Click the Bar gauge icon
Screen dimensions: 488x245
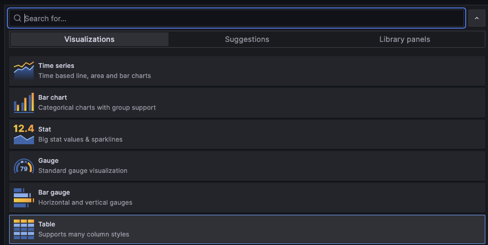23,197
